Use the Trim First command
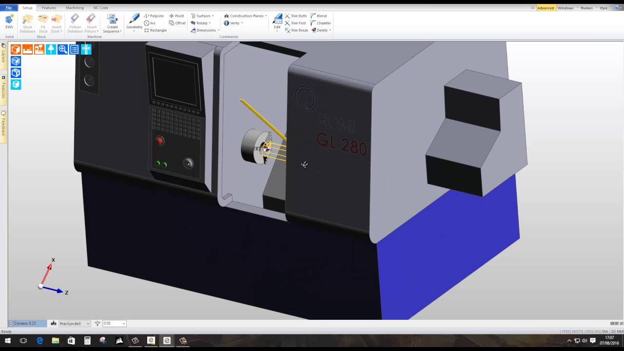Image resolution: width=624 pixels, height=351 pixels. click(x=295, y=23)
